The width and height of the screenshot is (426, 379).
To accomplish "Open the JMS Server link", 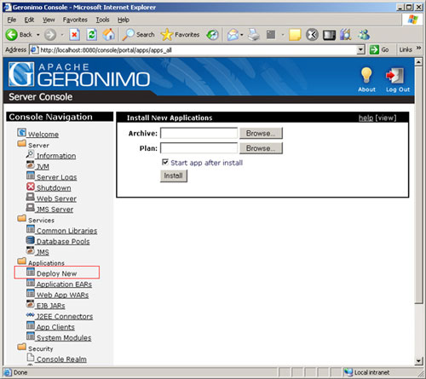I will pos(55,210).
